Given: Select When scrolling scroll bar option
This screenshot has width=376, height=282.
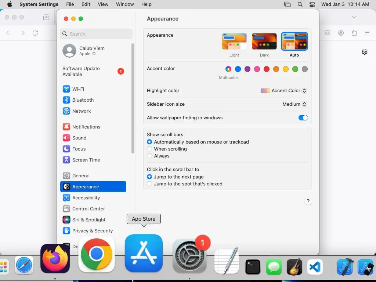Looking at the screenshot, I should pos(149,149).
